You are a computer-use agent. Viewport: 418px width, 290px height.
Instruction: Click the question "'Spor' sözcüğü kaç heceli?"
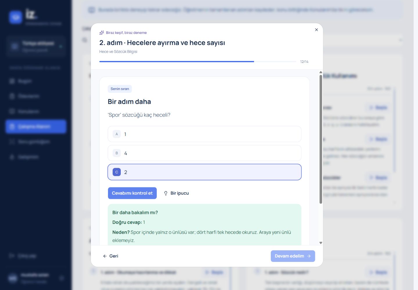[139, 115]
